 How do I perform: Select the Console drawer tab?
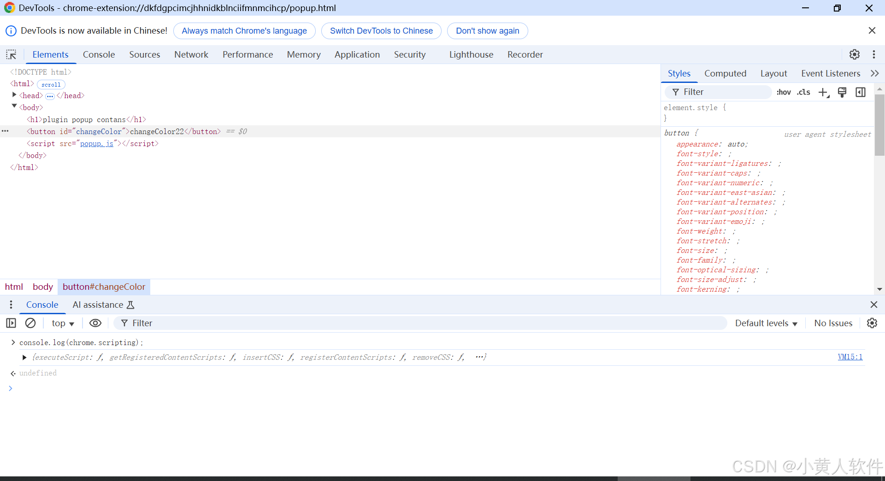tap(42, 305)
